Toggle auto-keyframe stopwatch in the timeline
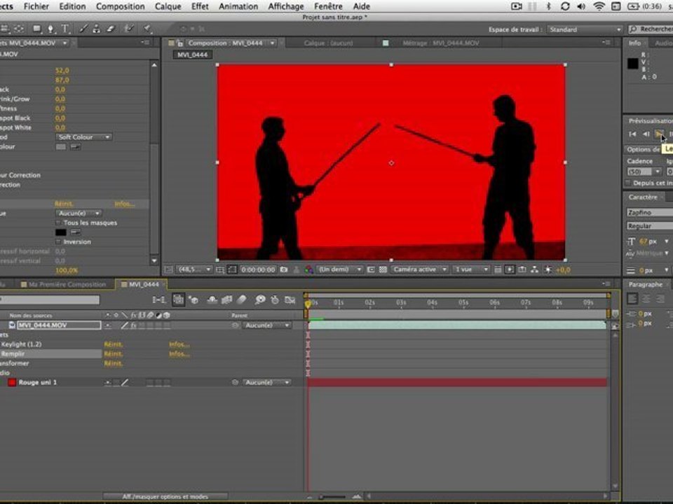 coord(275,300)
